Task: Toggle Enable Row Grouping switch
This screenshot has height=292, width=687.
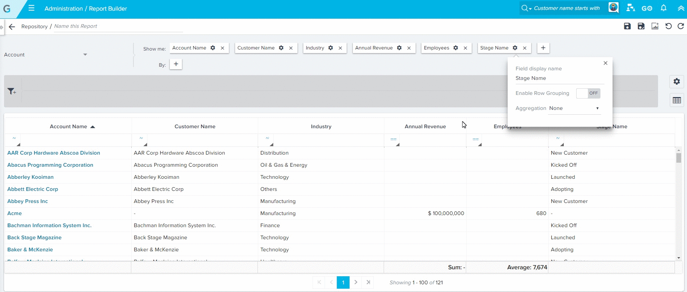Action: click(588, 93)
